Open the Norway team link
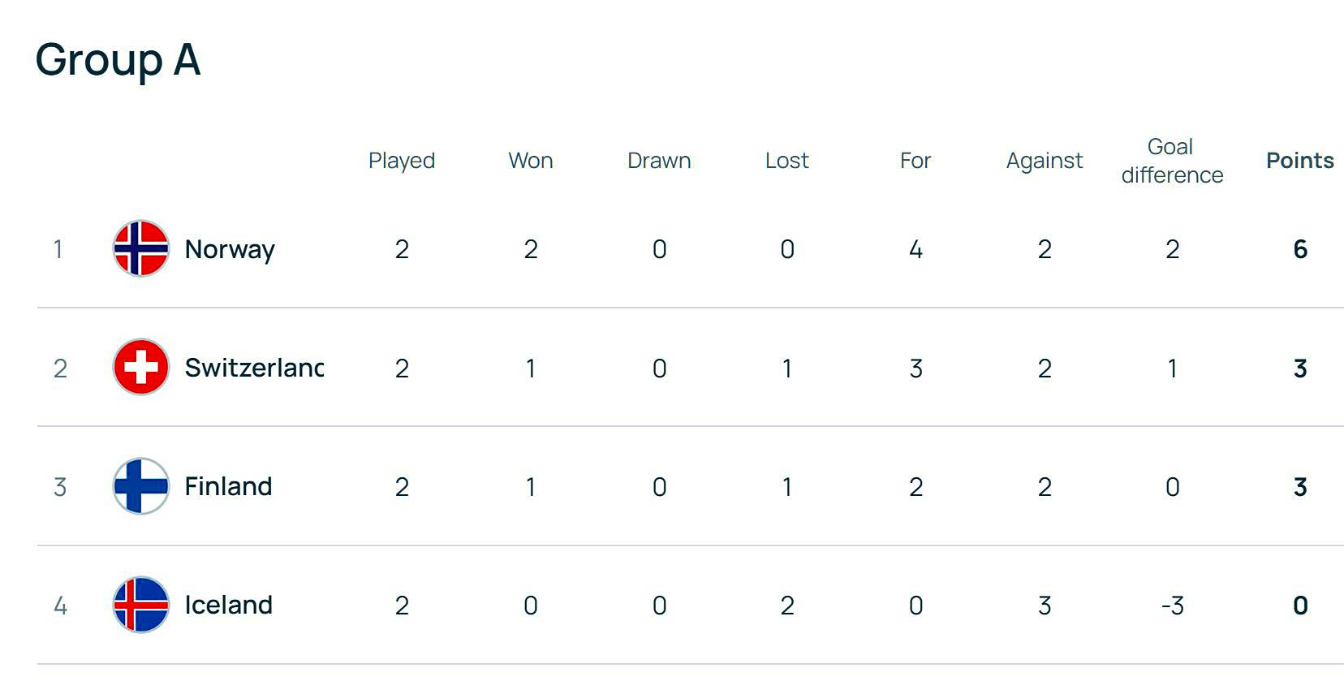The image size is (1344, 694). (230, 249)
